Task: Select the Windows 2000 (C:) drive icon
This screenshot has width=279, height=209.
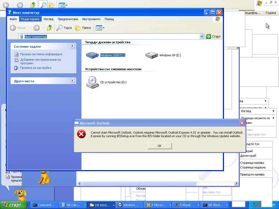Action: point(92,55)
